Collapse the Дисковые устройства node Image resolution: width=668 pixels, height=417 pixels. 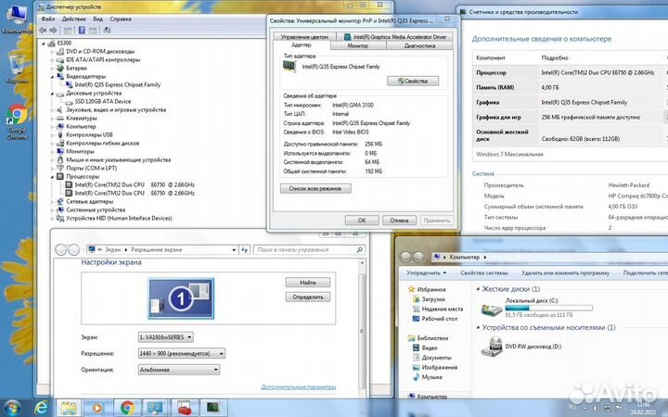pos(52,94)
